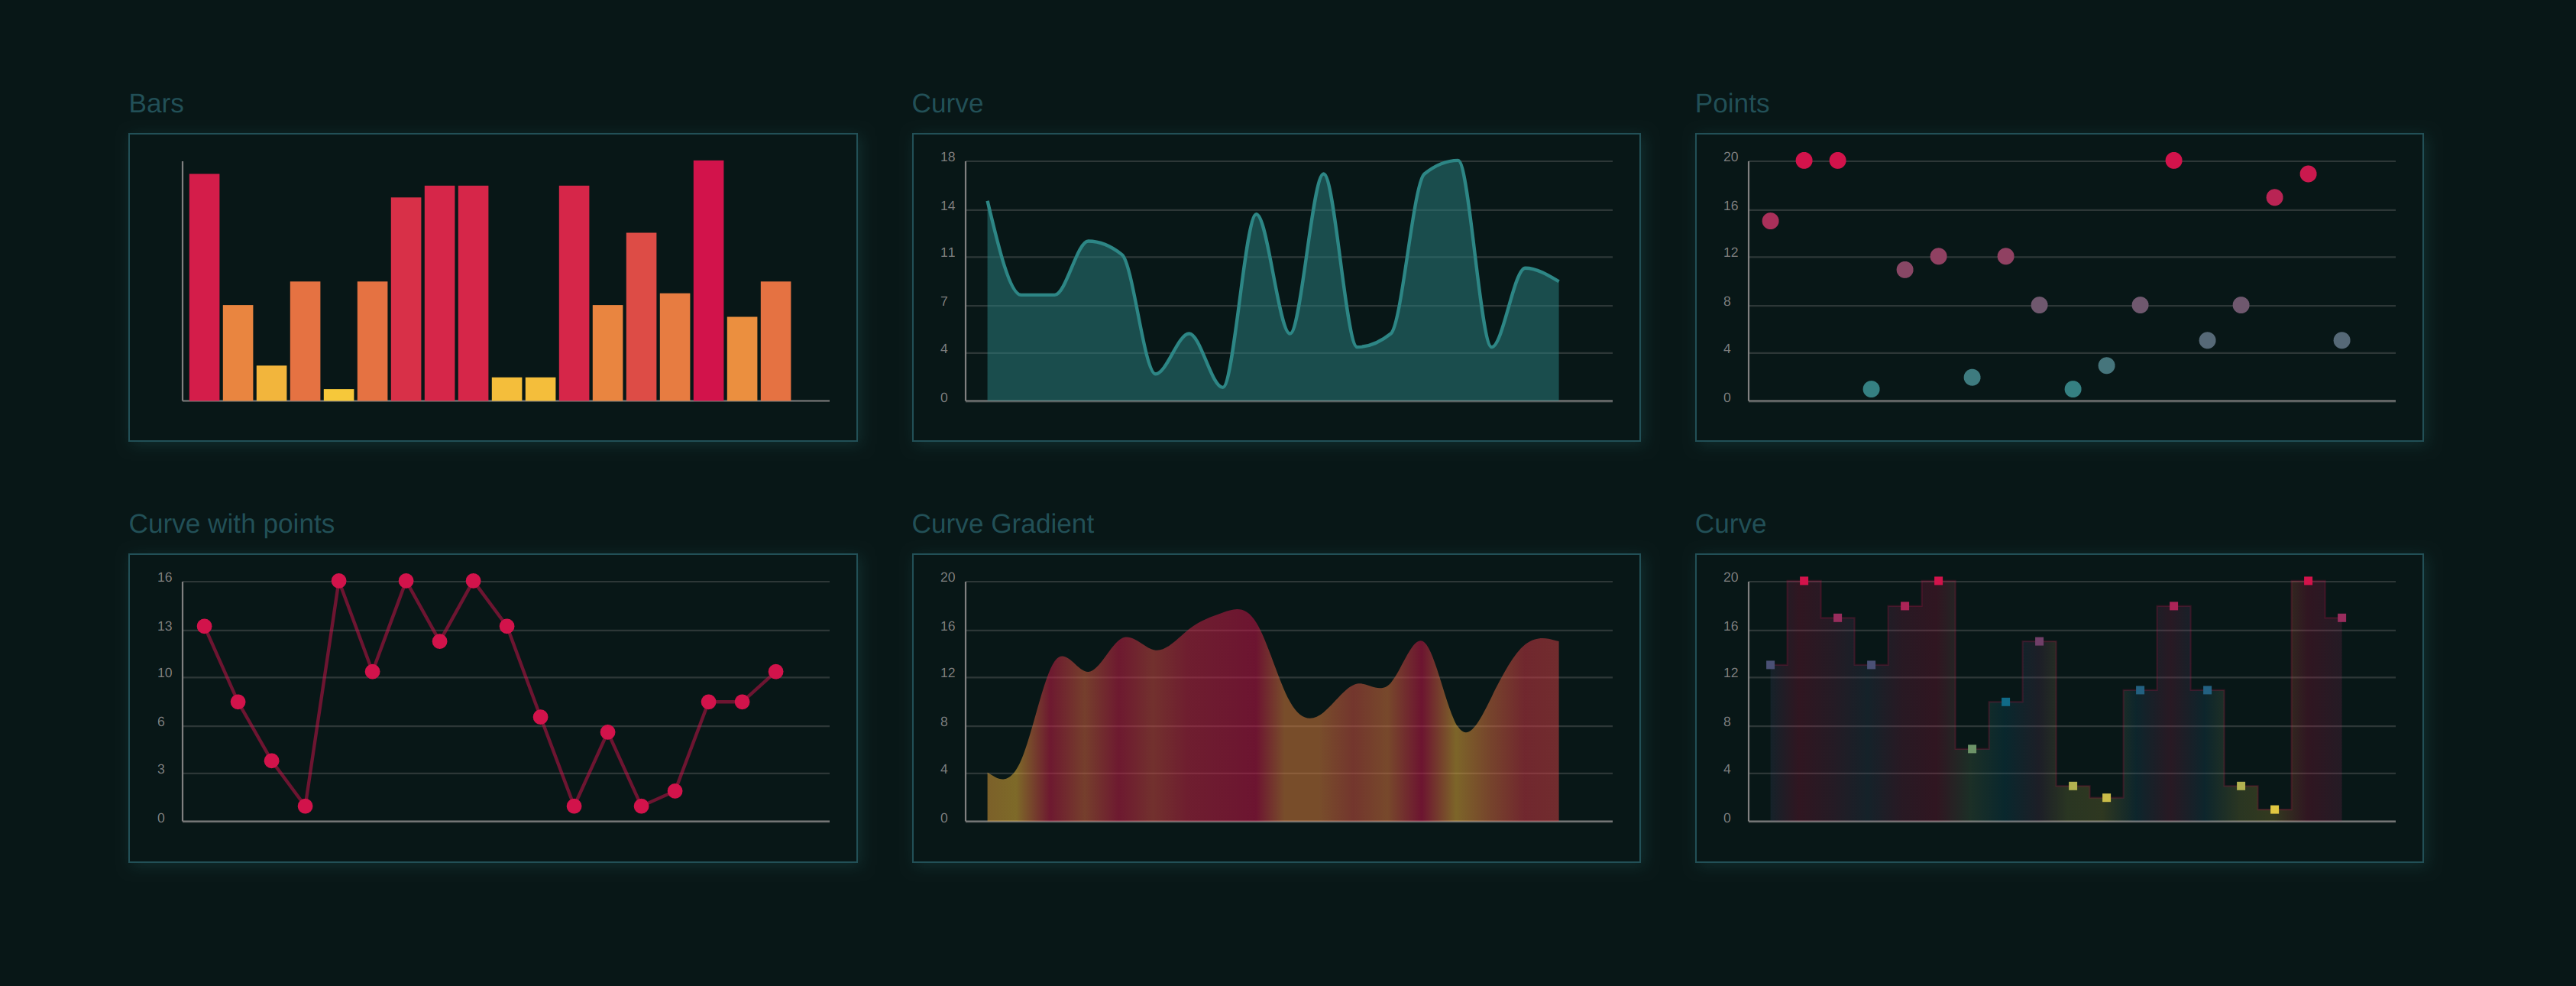The image size is (2576, 986).
Task: Click the "13" axis label in Curve with points
Action: tap(164, 627)
